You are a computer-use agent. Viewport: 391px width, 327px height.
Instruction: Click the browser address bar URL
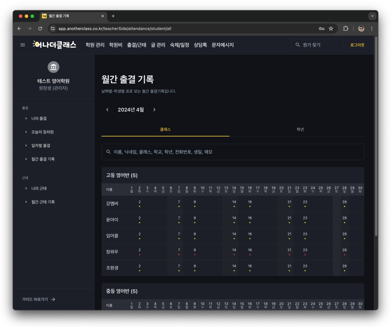(115, 28)
